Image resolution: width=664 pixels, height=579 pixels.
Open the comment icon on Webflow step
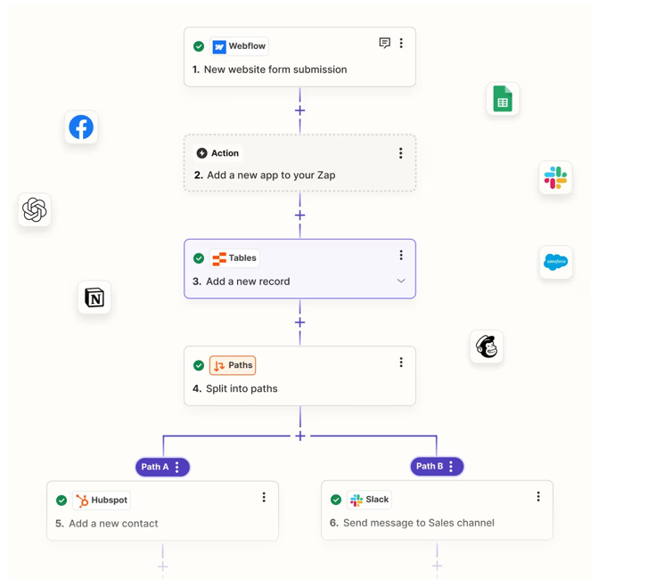click(384, 43)
